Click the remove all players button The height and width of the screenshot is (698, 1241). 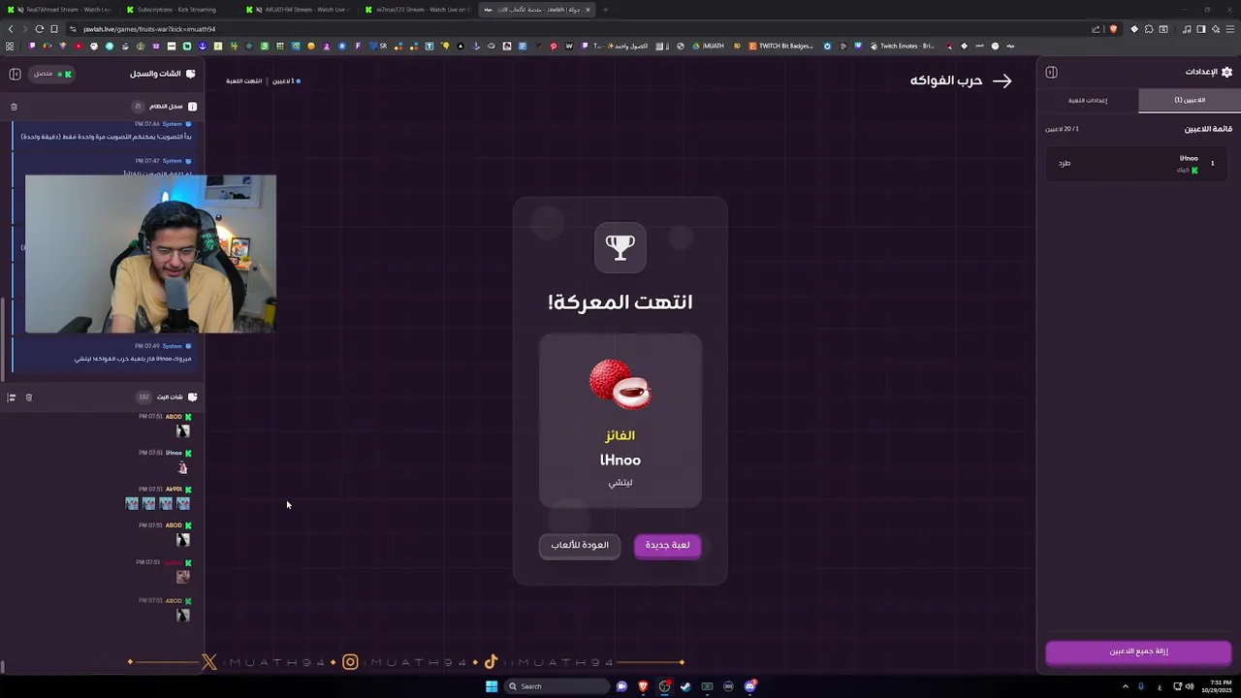(x=1138, y=652)
